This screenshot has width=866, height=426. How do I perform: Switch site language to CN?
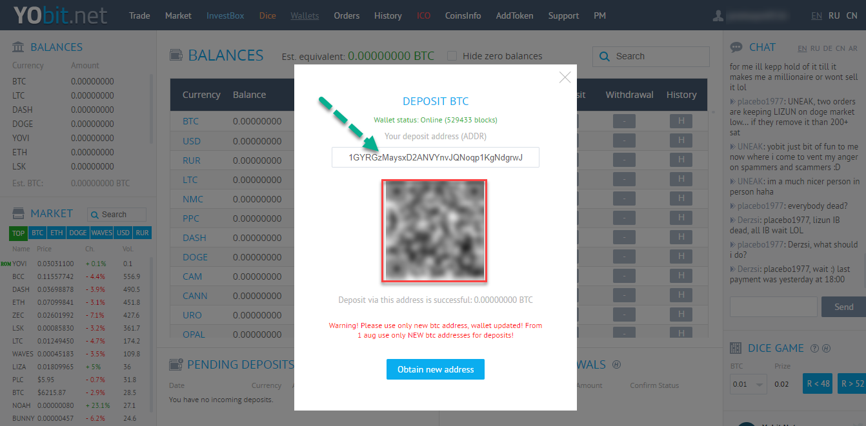[852, 15]
